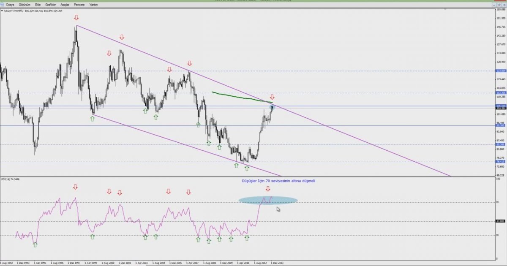Click the current price label 104.364
This screenshot has width=507, height=266.
[x=501, y=109]
